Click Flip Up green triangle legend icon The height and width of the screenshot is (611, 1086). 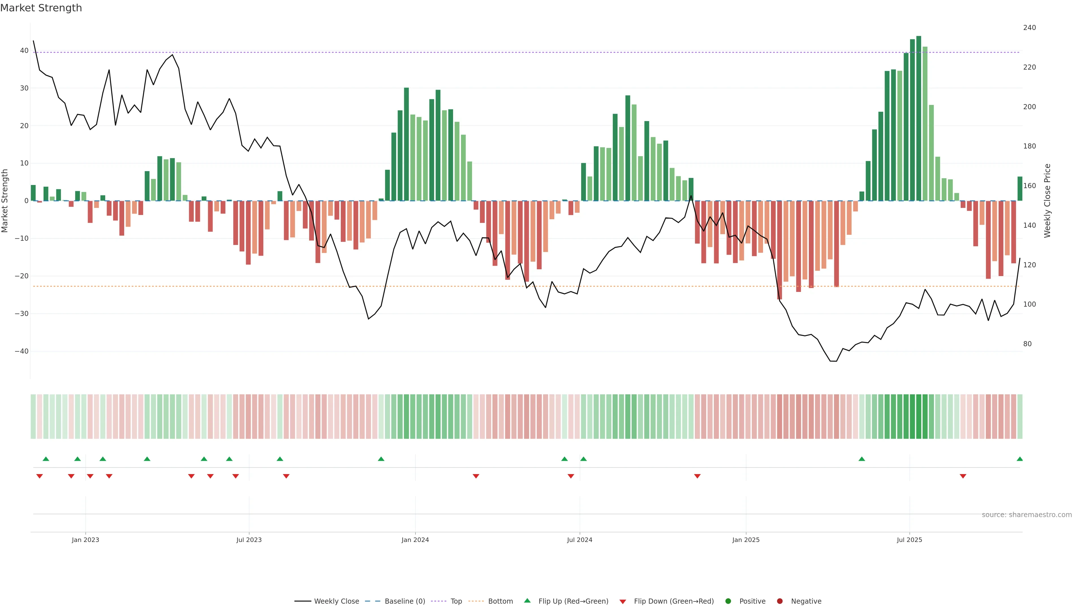coord(527,601)
